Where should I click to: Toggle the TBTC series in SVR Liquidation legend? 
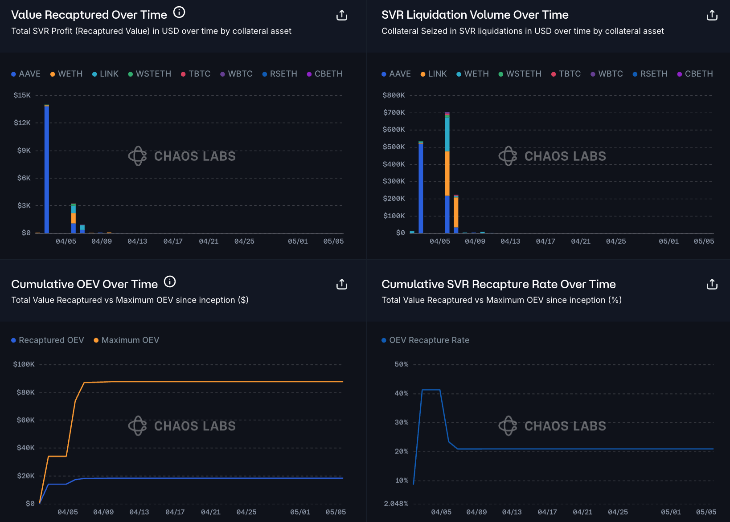pyautogui.click(x=566, y=74)
